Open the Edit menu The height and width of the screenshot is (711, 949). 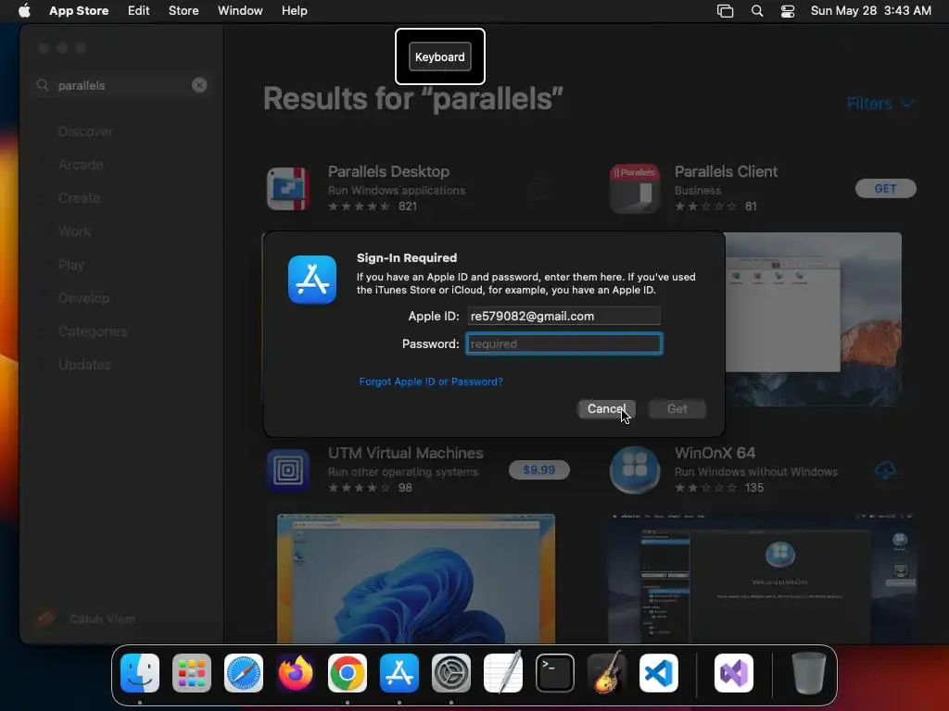(139, 10)
